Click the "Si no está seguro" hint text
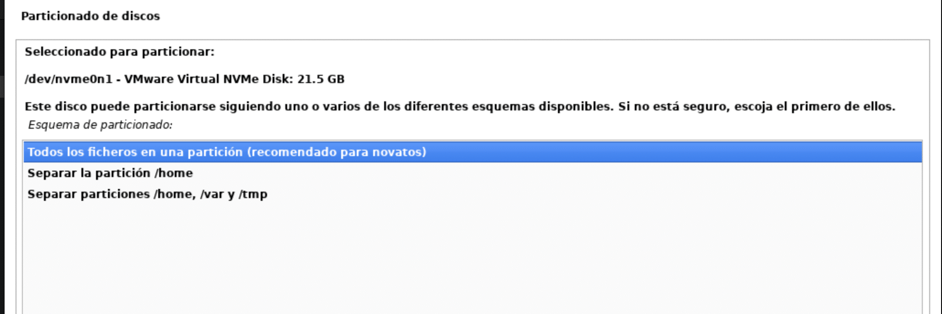Viewport: 942px width, 314px height. click(671, 106)
